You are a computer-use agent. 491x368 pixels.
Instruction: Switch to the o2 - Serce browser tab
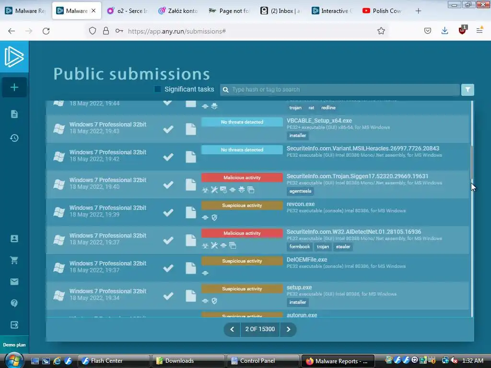[128, 11]
